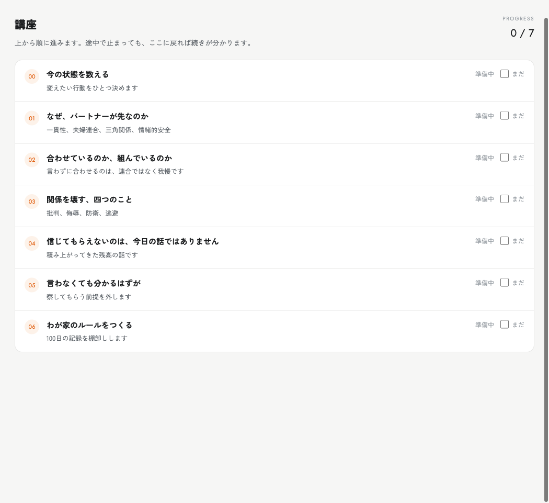Check the box for なぜ、パートナーが先なのか
This screenshot has width=549, height=503.
coord(504,116)
